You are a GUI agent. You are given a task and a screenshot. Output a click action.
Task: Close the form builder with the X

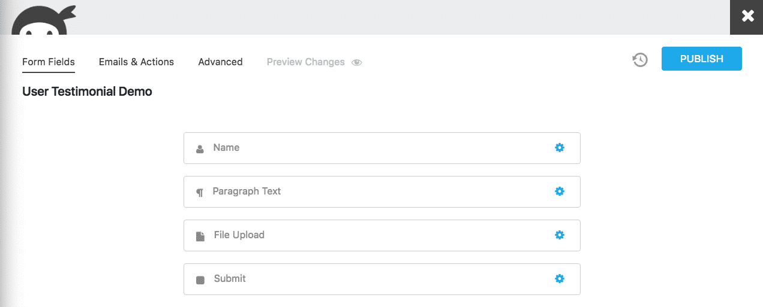click(x=747, y=17)
